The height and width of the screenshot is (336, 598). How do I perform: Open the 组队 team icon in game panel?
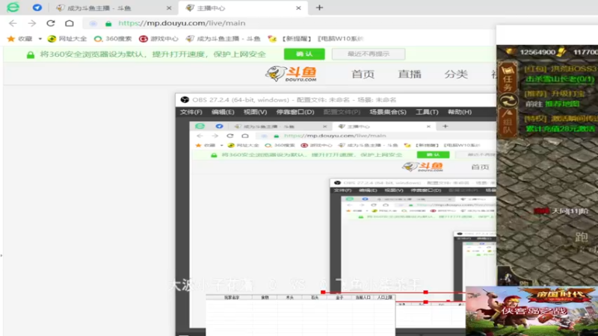(508, 122)
